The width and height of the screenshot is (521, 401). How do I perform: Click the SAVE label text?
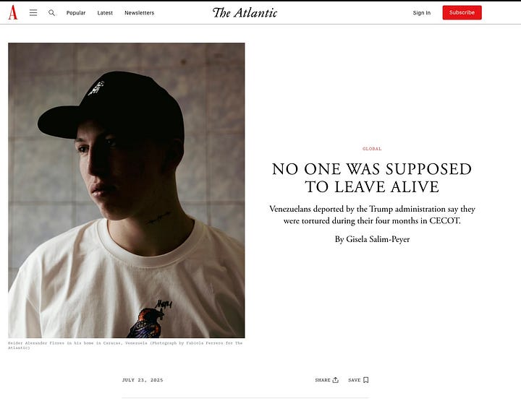(x=354, y=380)
